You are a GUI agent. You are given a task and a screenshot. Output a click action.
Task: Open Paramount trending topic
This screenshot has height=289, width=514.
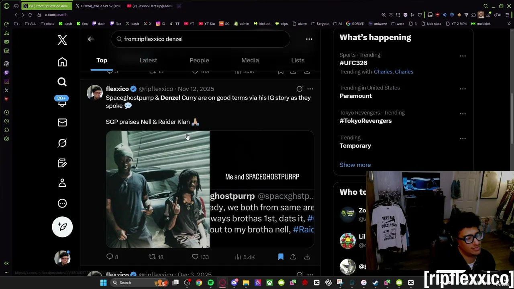pyautogui.click(x=356, y=96)
